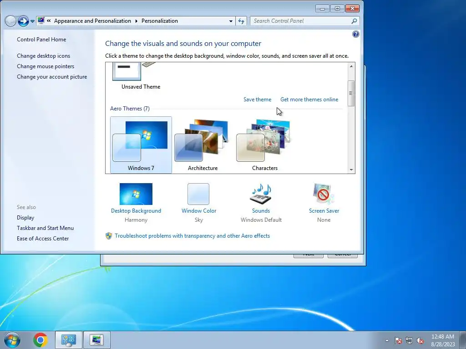The width and height of the screenshot is (466, 349).
Task: Show hidden tray icons arrow
Action: [387, 340]
